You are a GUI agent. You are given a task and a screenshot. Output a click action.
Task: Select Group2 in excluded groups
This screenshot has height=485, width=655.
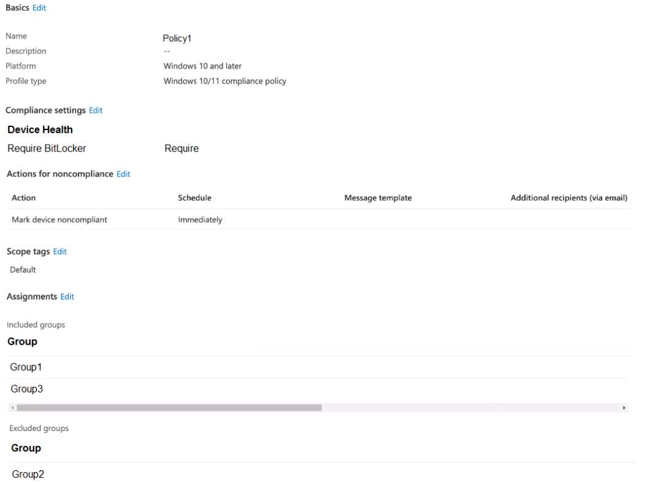tap(28, 475)
